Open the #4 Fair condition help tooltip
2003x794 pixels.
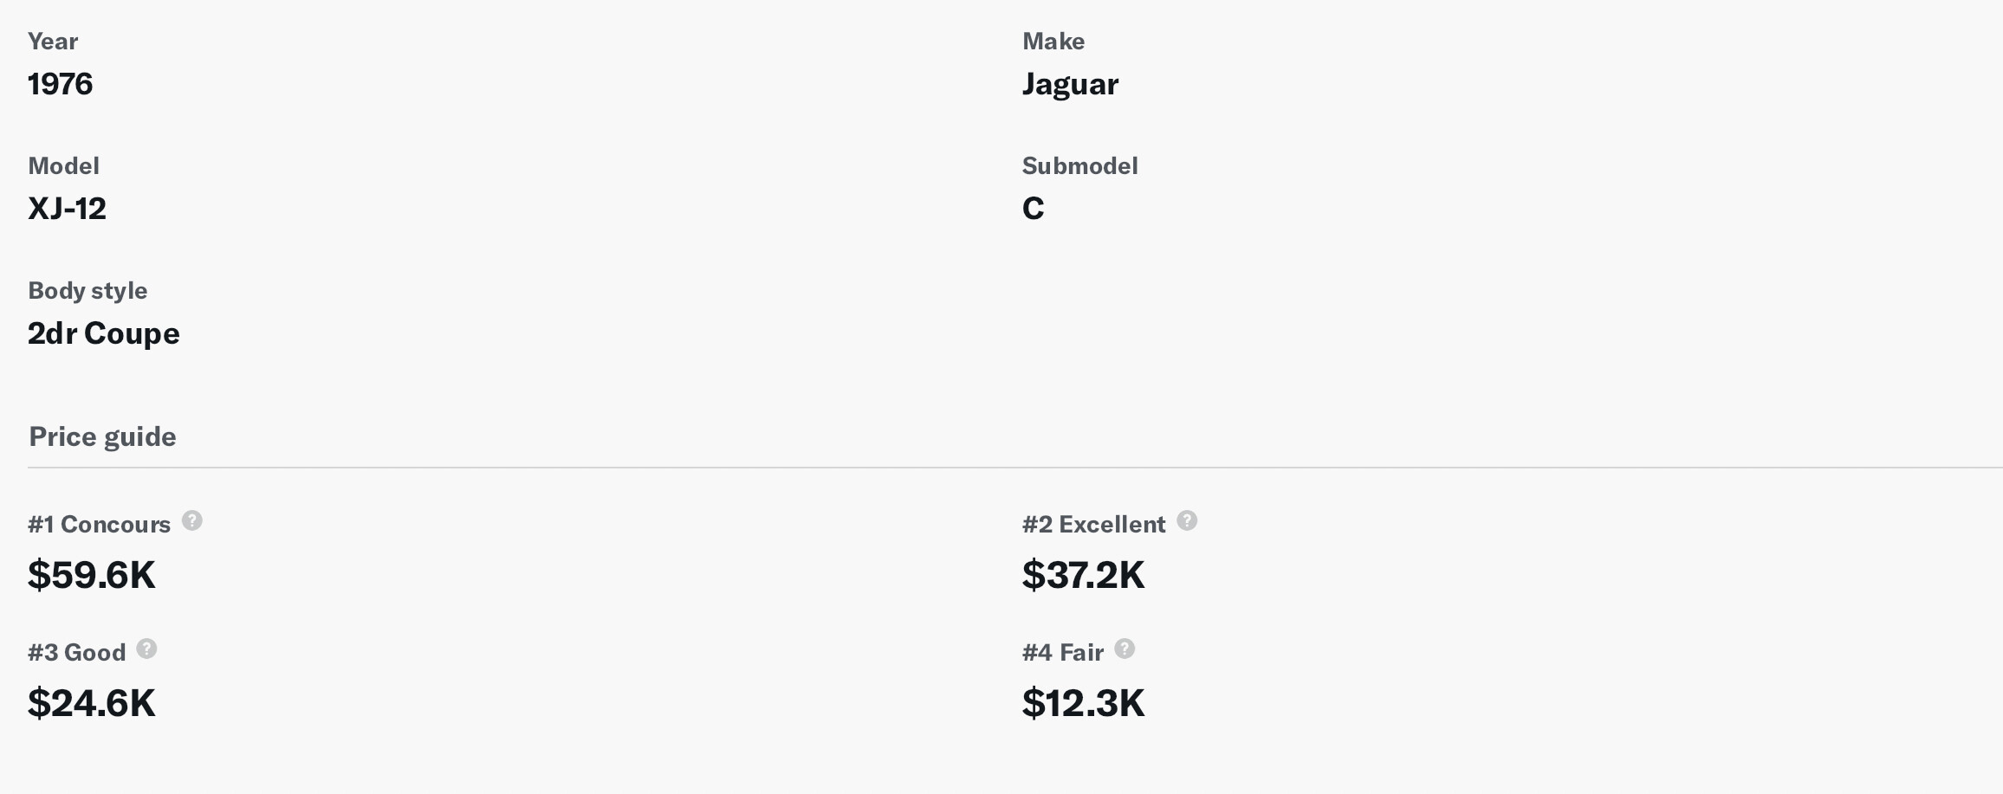coord(1125,649)
